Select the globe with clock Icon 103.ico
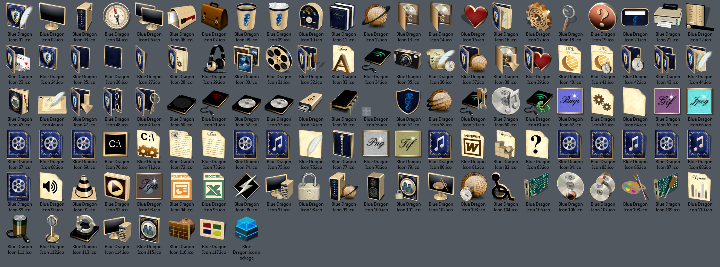720x267 pixels. click(473, 187)
